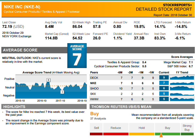Click the Reduce rating scale cell
Screen dimensions: 195x138
116,128
